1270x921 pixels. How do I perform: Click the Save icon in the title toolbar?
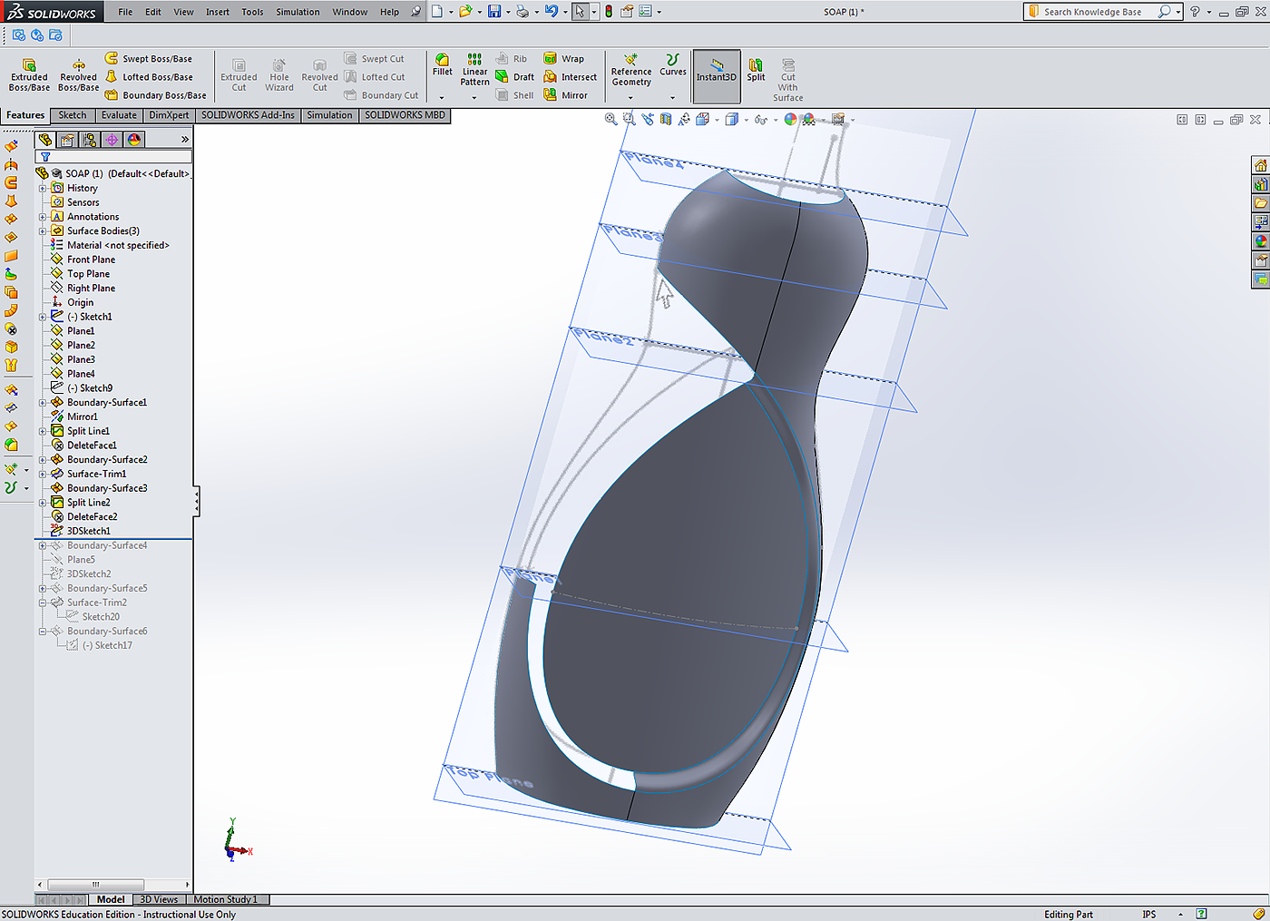click(x=494, y=12)
